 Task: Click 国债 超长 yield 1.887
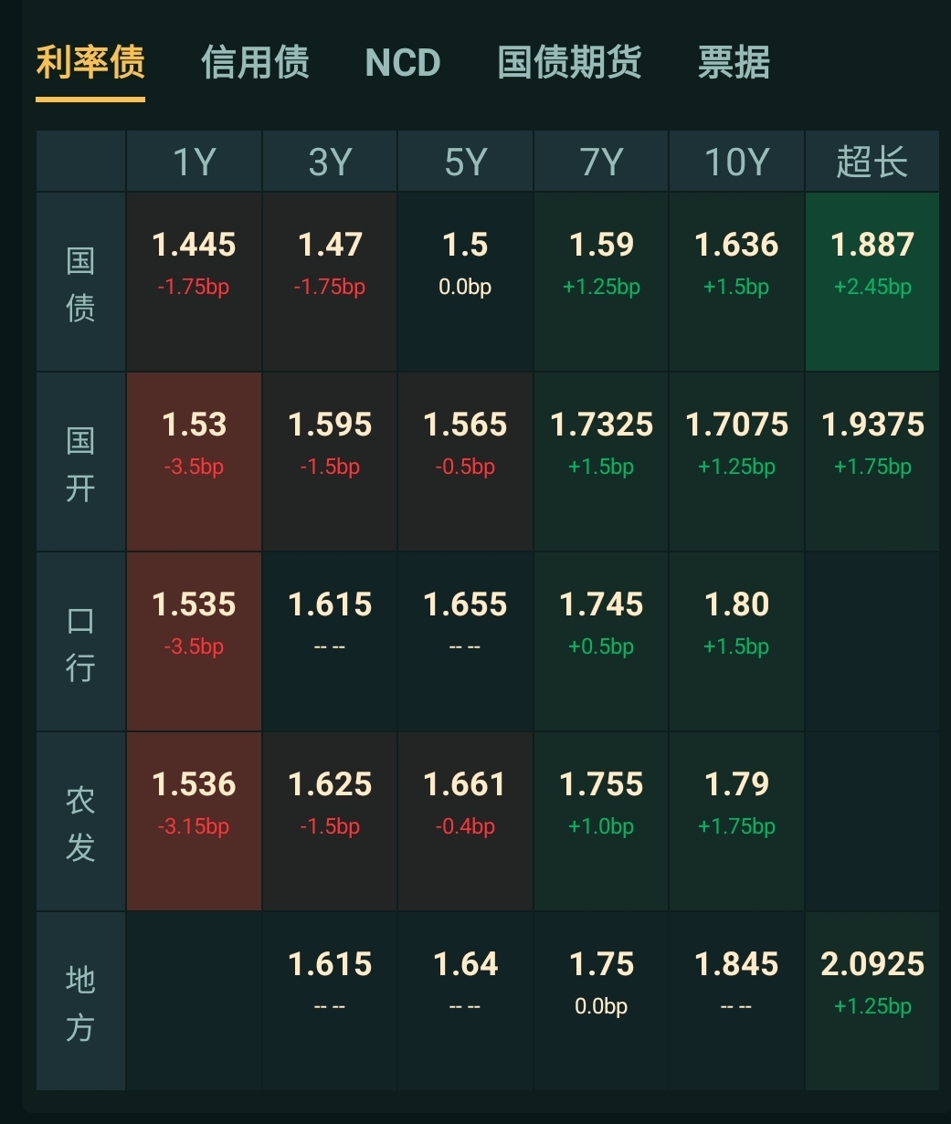(872, 262)
